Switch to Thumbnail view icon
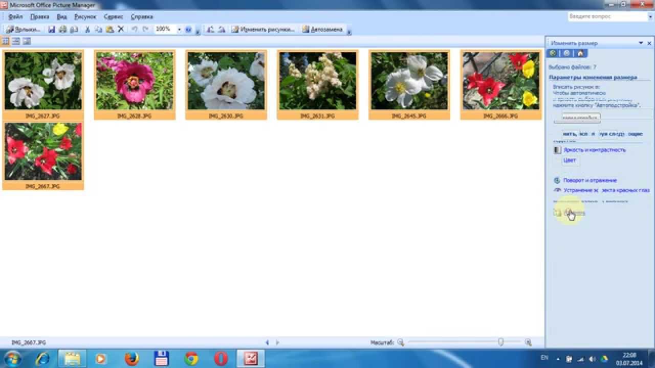Image resolution: width=655 pixels, height=368 pixels. tap(6, 41)
